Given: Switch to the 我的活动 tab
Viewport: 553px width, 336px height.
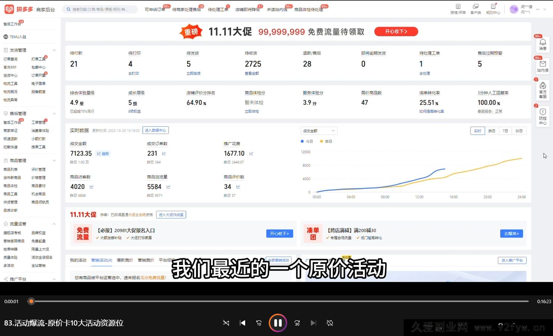Looking at the screenshot, I should coord(79,260).
